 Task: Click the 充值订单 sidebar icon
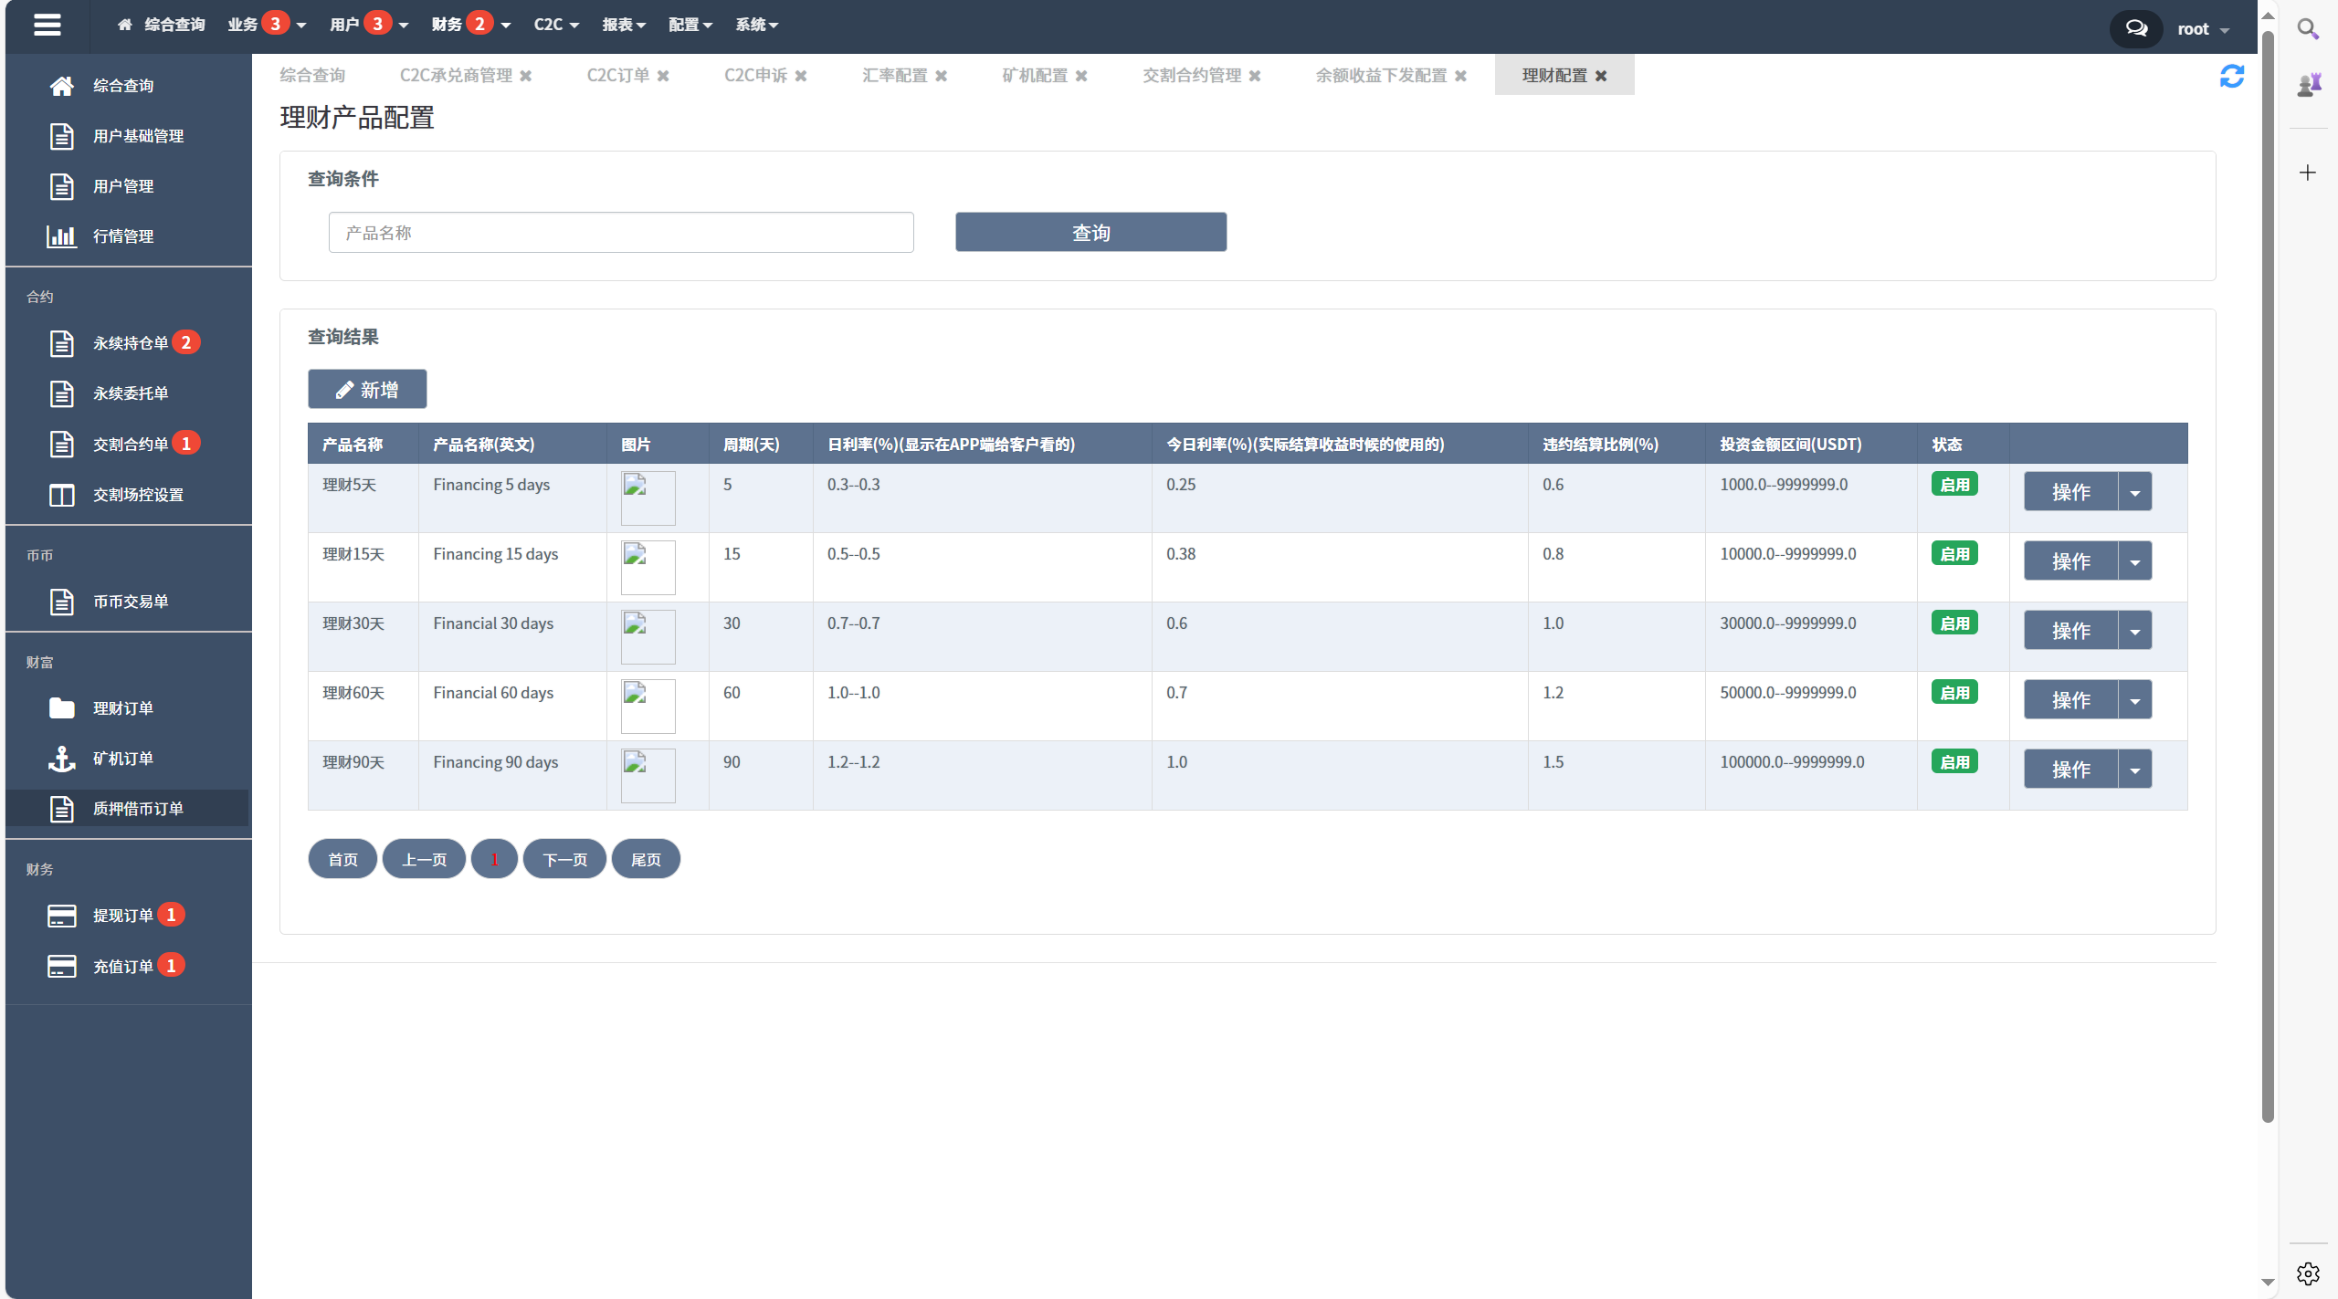coord(61,966)
